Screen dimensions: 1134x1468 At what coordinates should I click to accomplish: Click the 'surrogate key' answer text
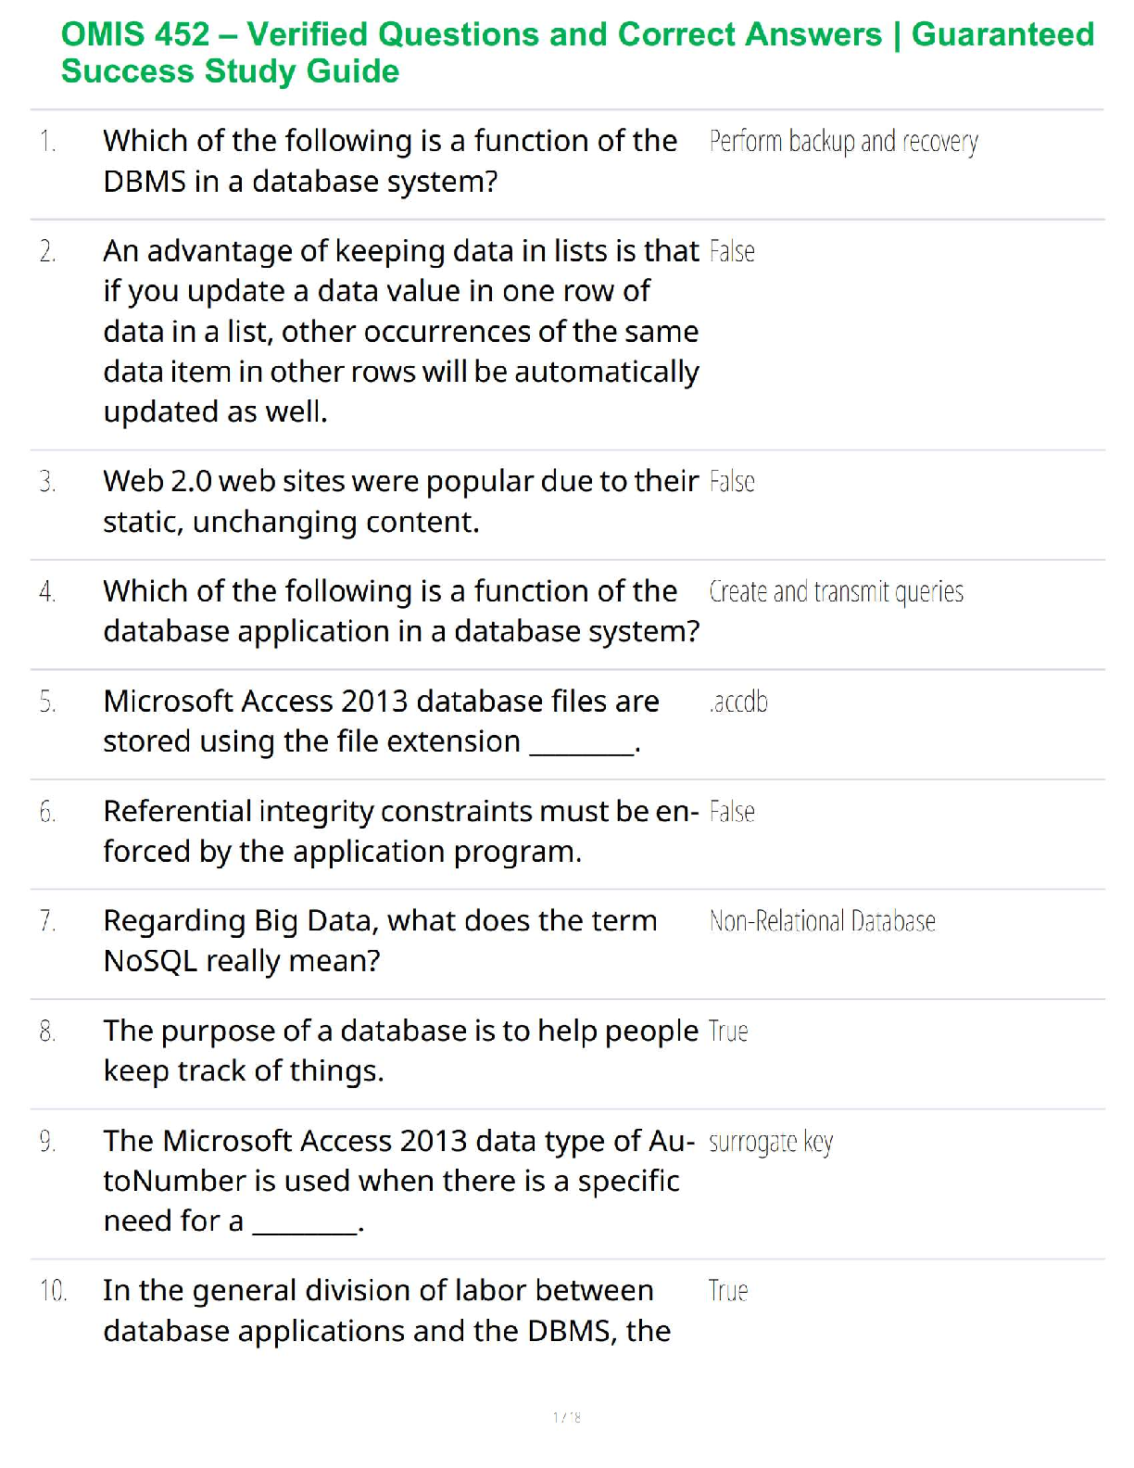[771, 1143]
